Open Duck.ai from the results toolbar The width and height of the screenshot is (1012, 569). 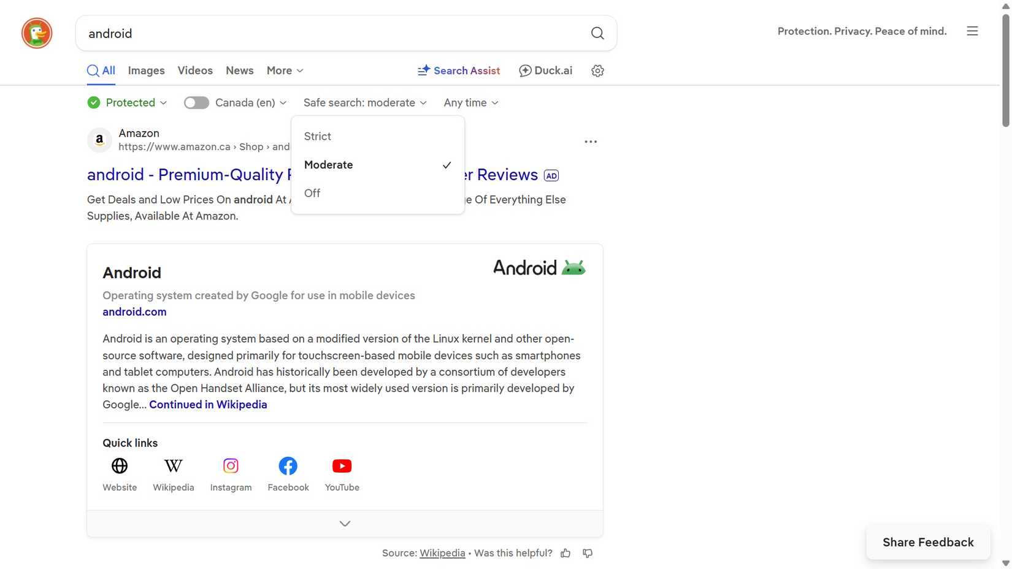(x=545, y=71)
